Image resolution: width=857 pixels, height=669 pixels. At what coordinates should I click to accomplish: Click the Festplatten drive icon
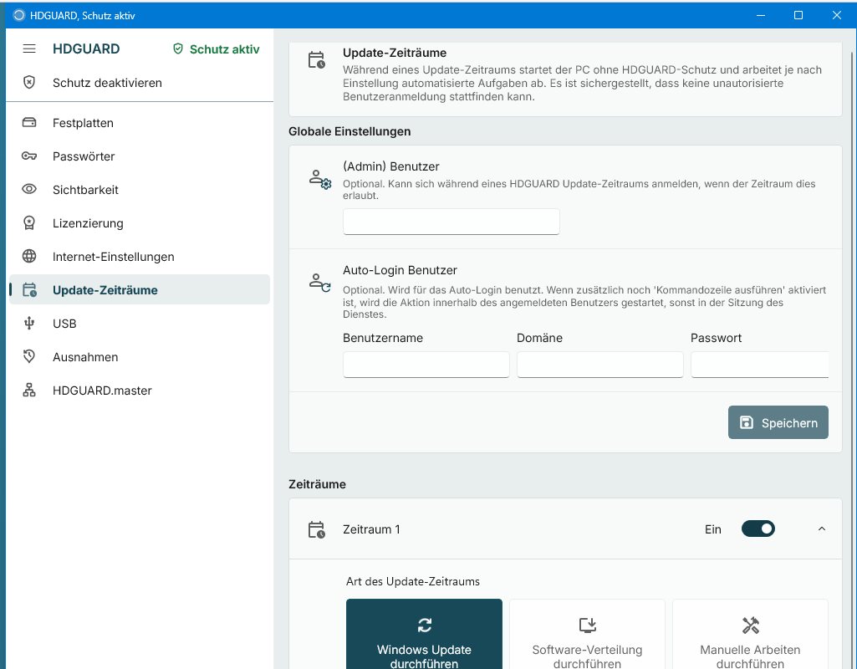pos(29,122)
